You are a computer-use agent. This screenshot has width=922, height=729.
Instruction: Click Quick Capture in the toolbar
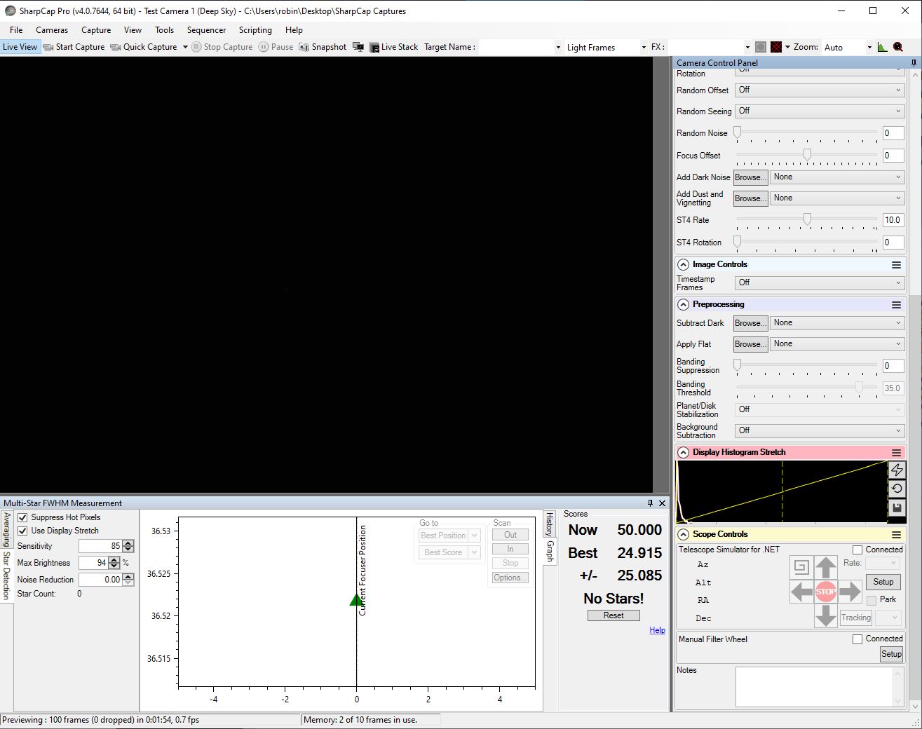[144, 47]
